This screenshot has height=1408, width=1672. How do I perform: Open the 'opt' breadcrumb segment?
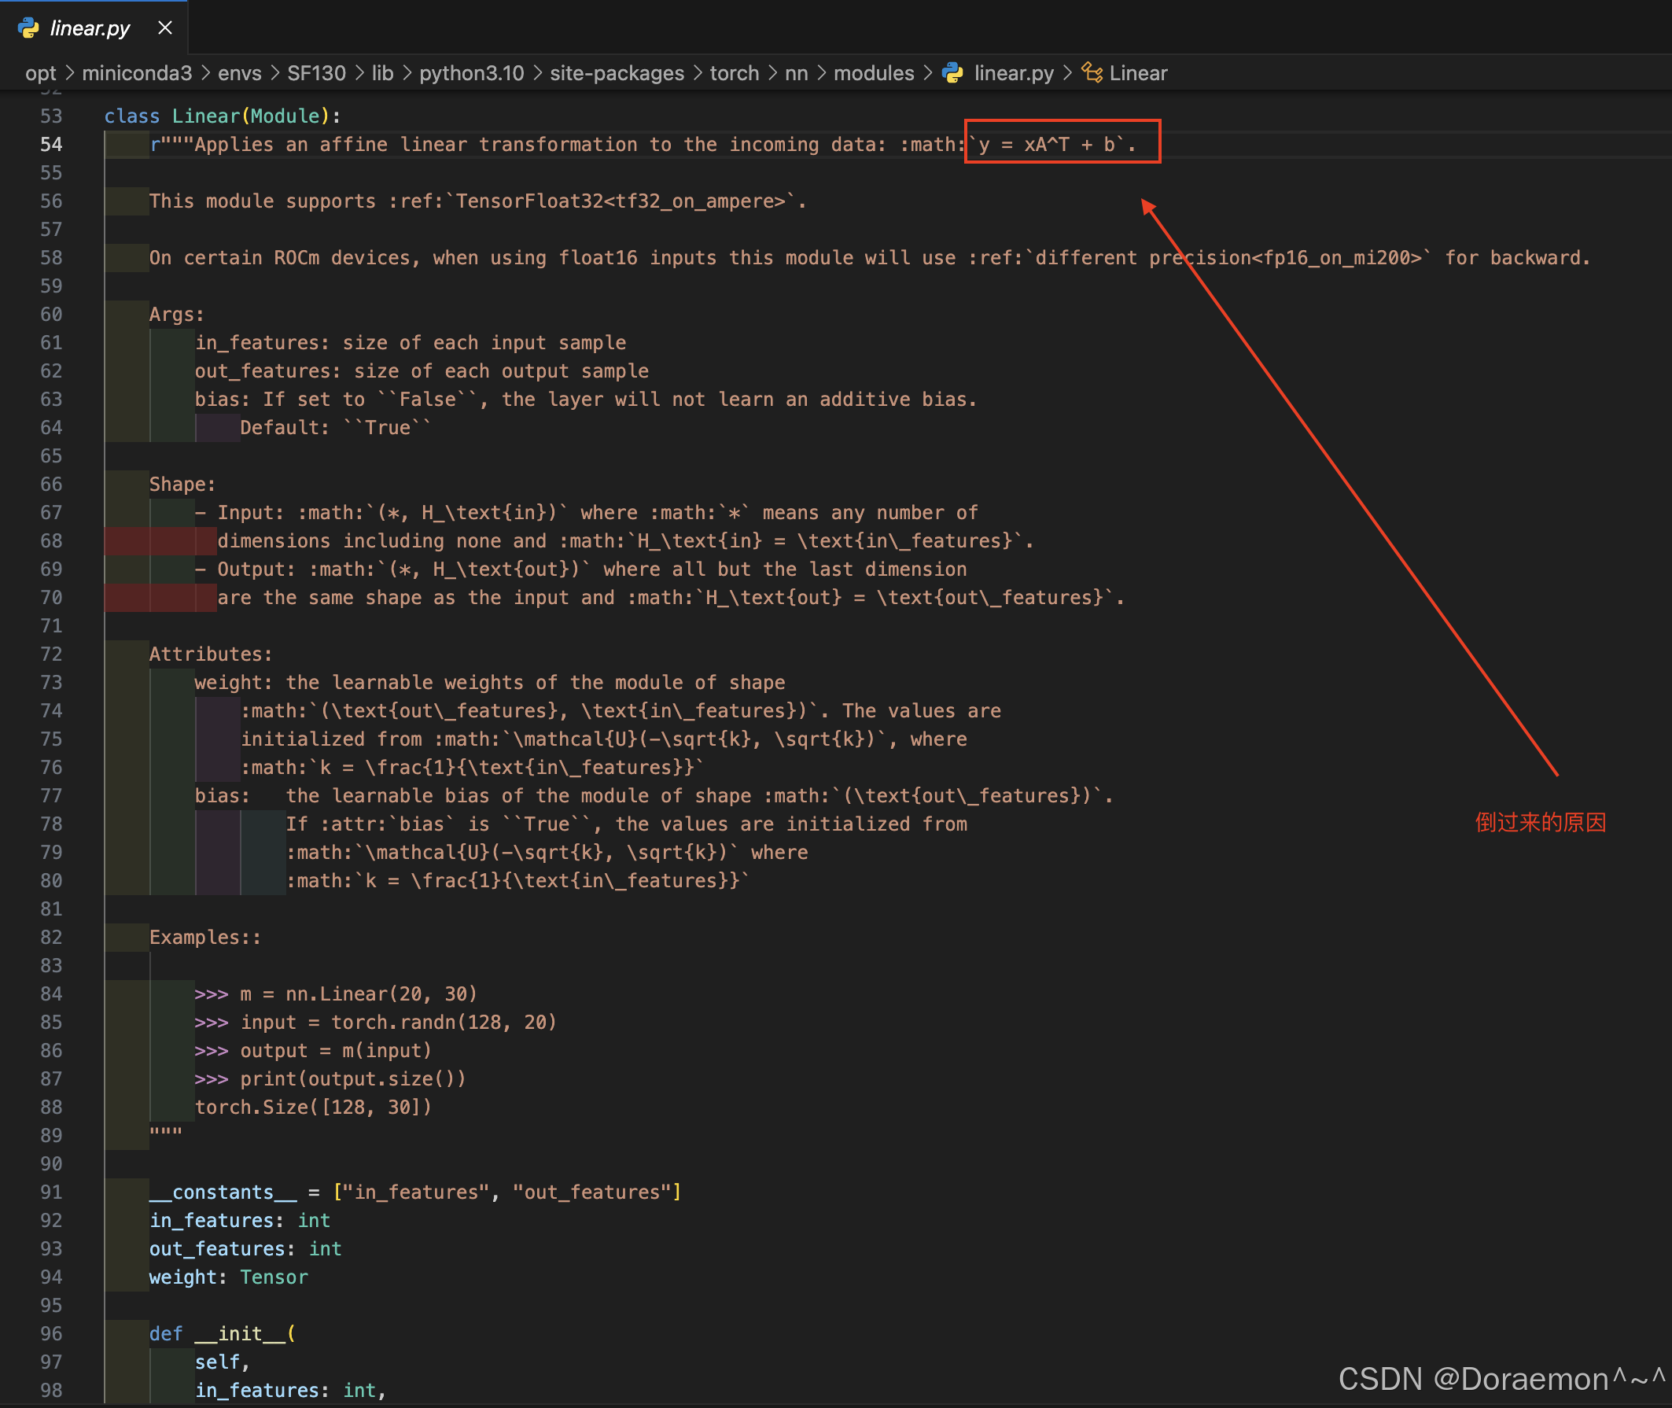click(41, 73)
